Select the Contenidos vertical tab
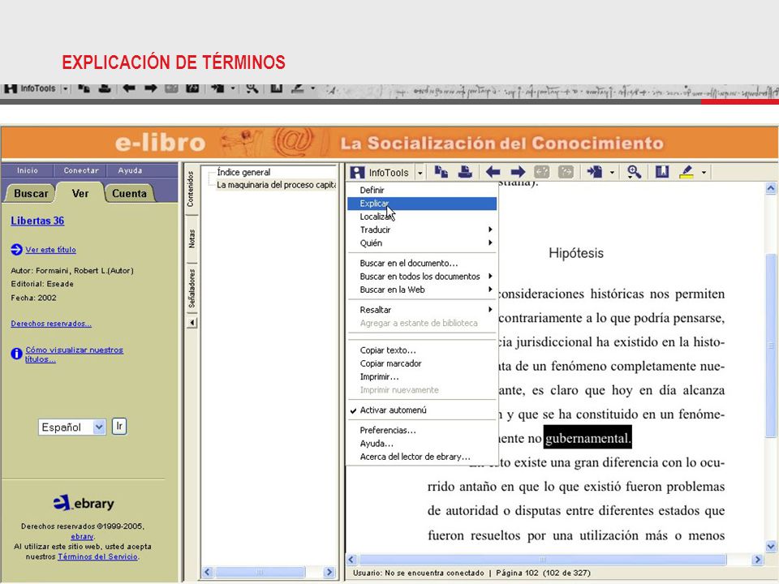 point(192,189)
